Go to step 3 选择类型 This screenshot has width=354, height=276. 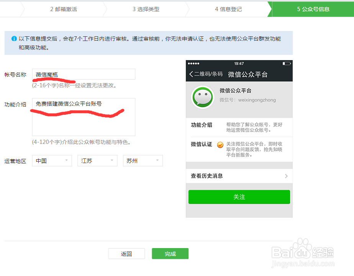pos(146,9)
